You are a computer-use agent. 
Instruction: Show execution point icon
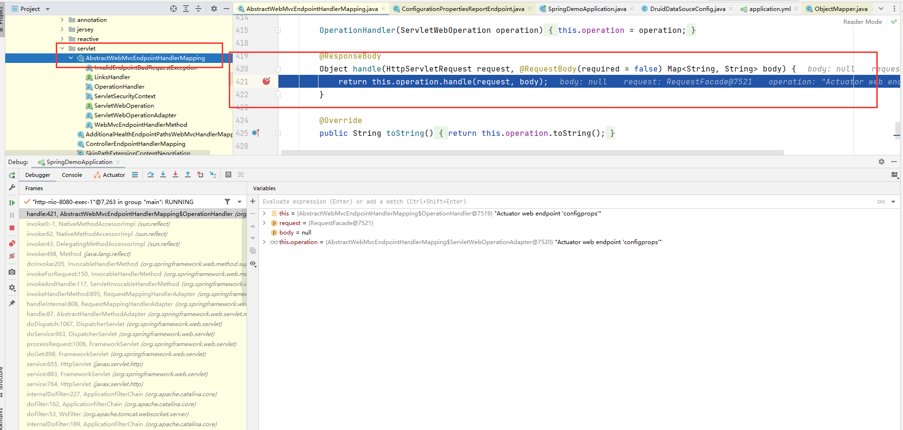(x=135, y=175)
